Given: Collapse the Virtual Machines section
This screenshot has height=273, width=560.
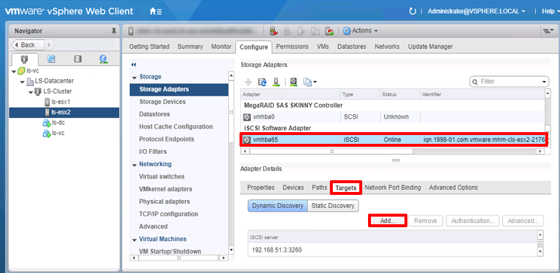Looking at the screenshot, I should click(x=134, y=240).
